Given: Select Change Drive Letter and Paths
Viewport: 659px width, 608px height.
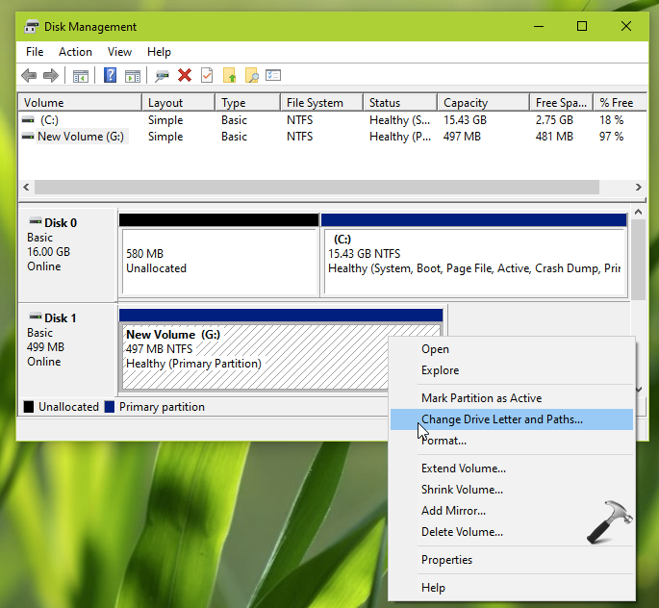Looking at the screenshot, I should tap(501, 419).
